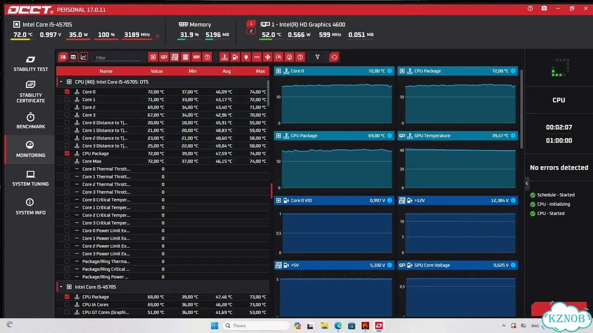Toggle the power plug filter icon

pyautogui.click(x=246, y=57)
